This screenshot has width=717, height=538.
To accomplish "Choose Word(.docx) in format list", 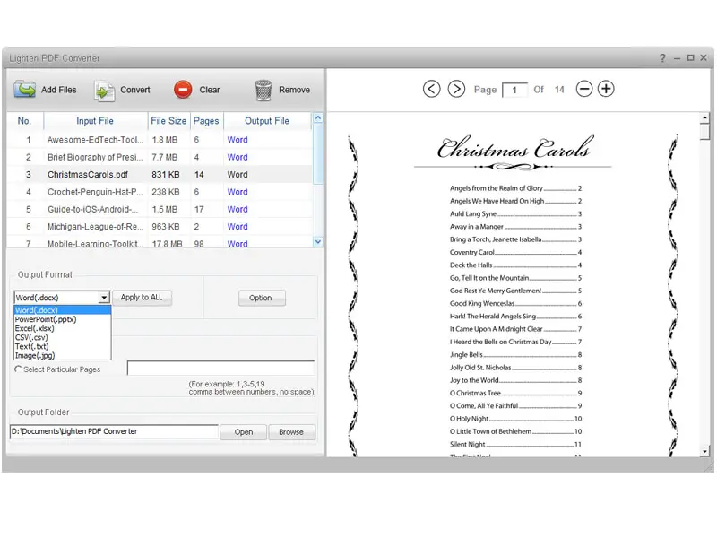I will tap(62, 310).
